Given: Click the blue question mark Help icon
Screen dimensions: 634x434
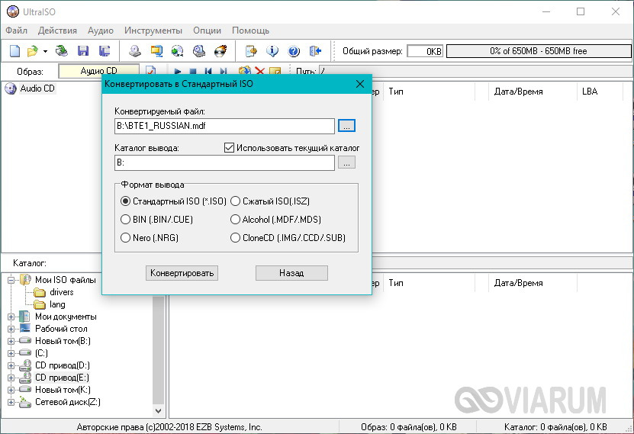Looking at the screenshot, I should click(294, 51).
